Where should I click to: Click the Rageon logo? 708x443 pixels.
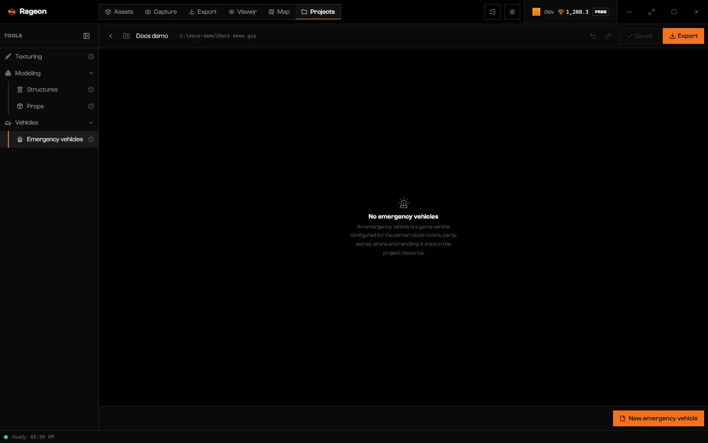point(28,11)
